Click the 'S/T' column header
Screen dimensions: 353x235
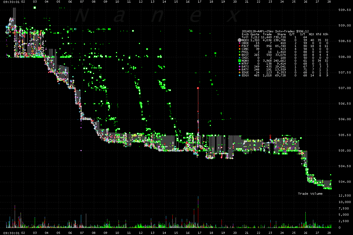[x=303, y=34]
